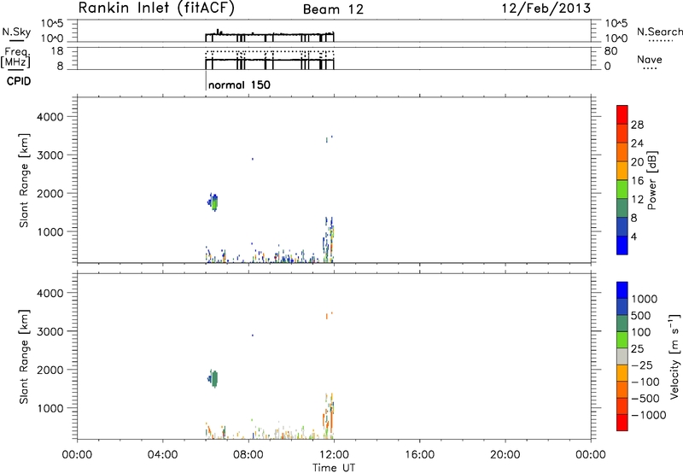Click the blue top of the Velocity colorbar

(x=622, y=290)
